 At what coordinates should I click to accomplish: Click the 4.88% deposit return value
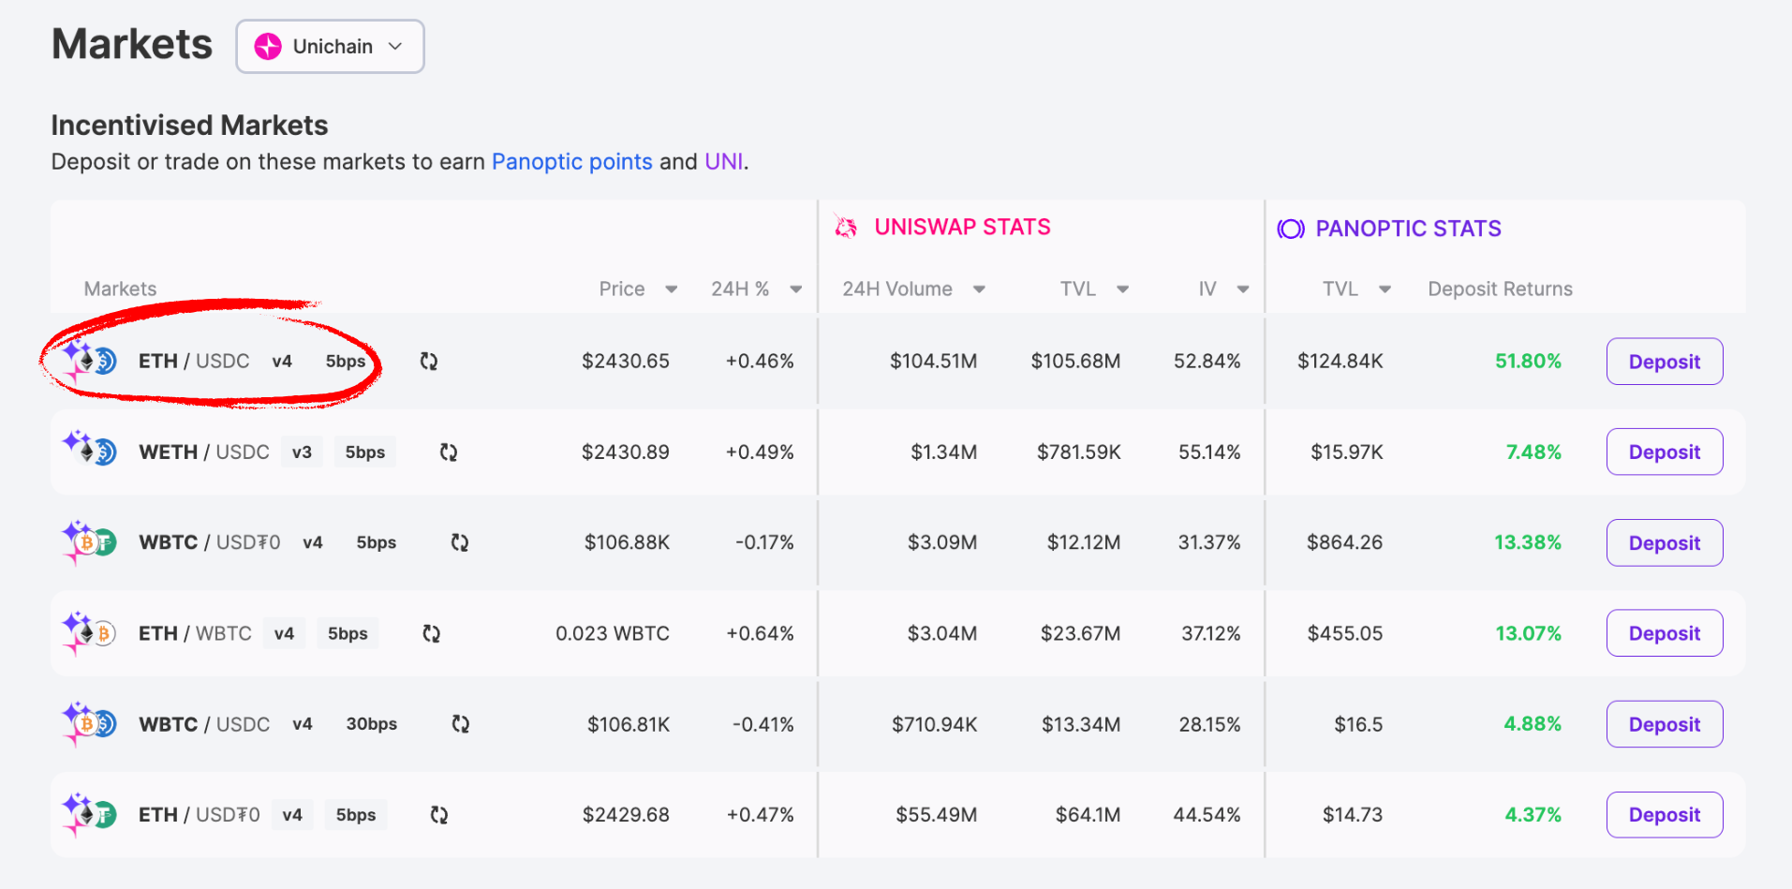[x=1533, y=724]
